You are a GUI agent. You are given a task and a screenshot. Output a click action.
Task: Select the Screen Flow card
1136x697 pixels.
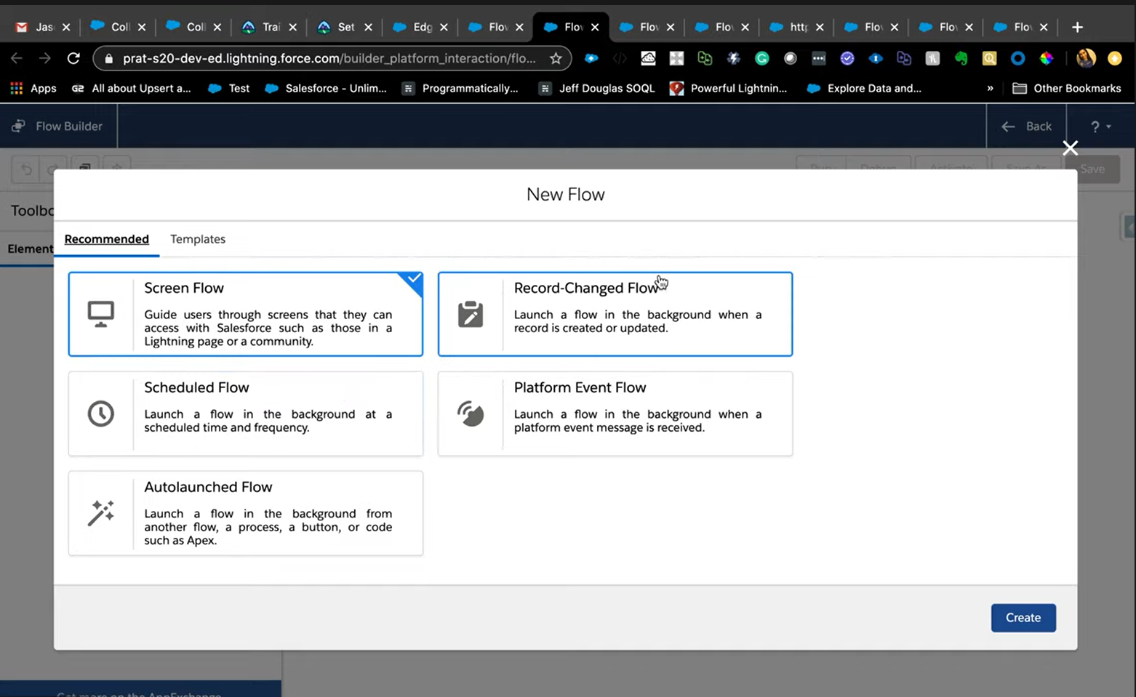[x=246, y=314]
